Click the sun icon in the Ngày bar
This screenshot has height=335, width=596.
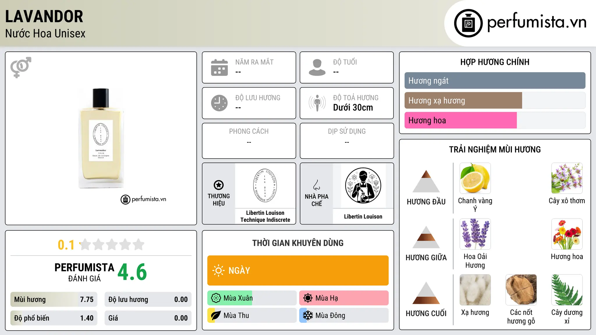[x=218, y=270]
